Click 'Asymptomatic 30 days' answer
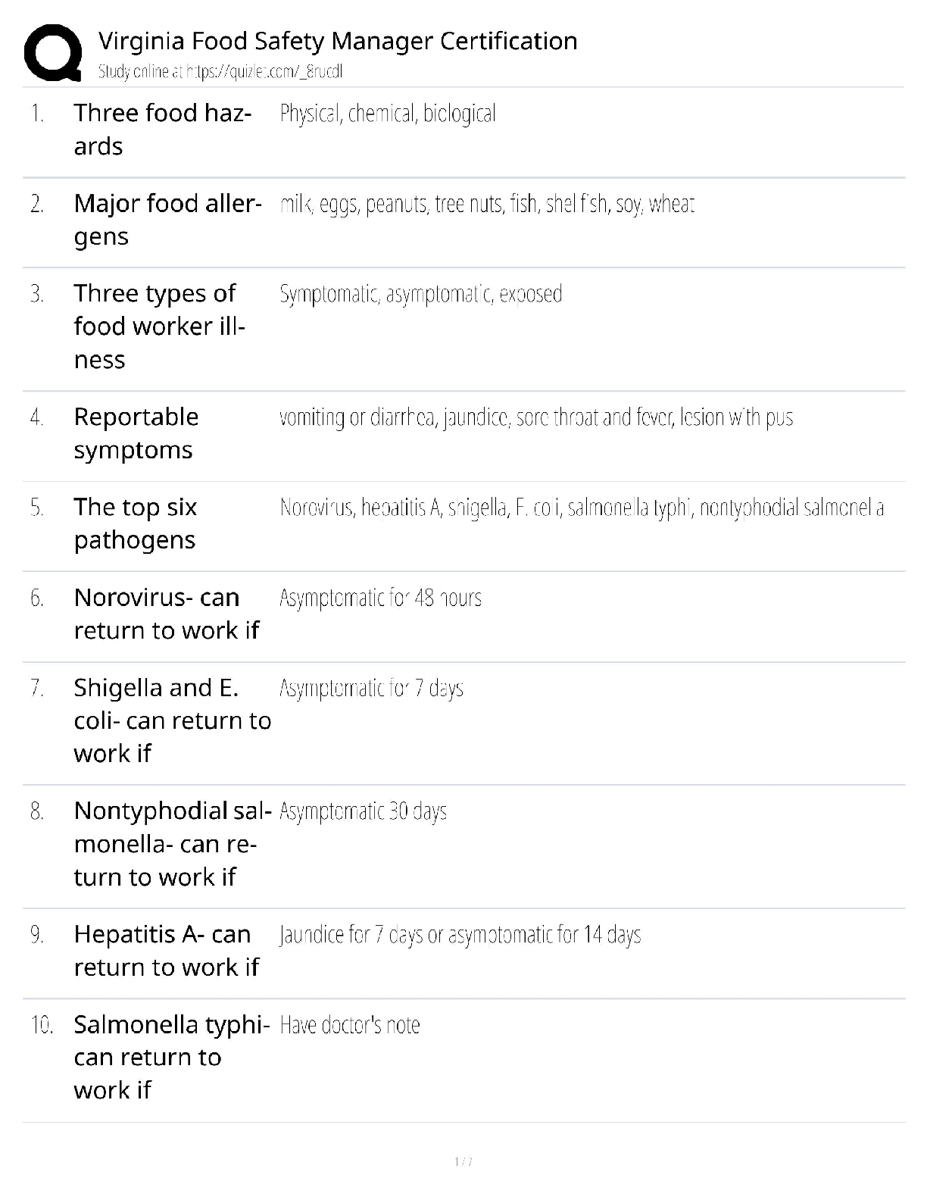 pos(363,811)
